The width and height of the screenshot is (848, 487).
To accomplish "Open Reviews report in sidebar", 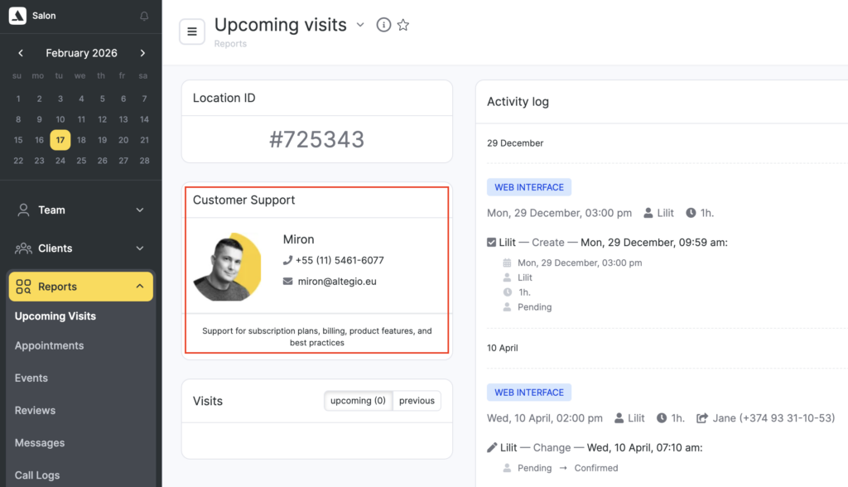I will tap(35, 410).
